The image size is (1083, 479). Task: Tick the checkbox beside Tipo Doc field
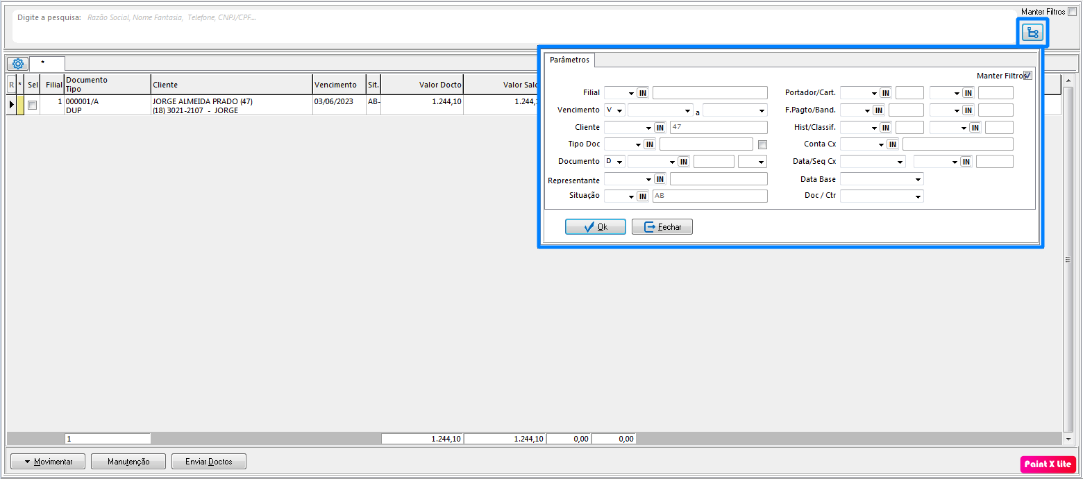762,145
